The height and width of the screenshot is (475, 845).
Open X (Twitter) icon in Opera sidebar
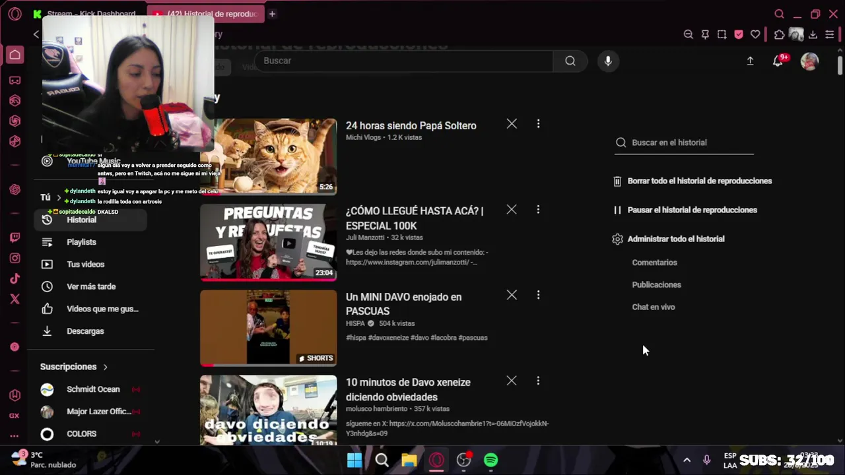point(15,299)
